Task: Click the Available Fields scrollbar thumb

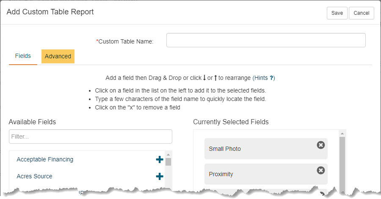Action: [x=168, y=162]
